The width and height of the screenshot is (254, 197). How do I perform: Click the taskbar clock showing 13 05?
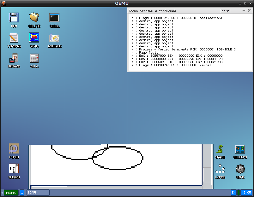tap(246, 193)
